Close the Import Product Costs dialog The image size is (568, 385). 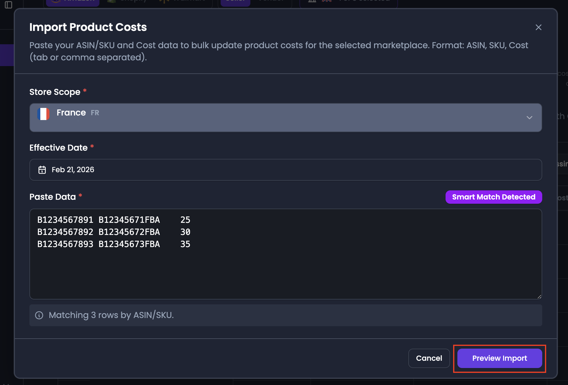[538, 27]
